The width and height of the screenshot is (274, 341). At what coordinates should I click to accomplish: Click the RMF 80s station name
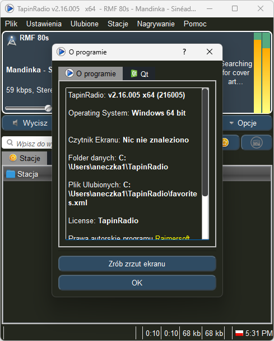click(34, 38)
